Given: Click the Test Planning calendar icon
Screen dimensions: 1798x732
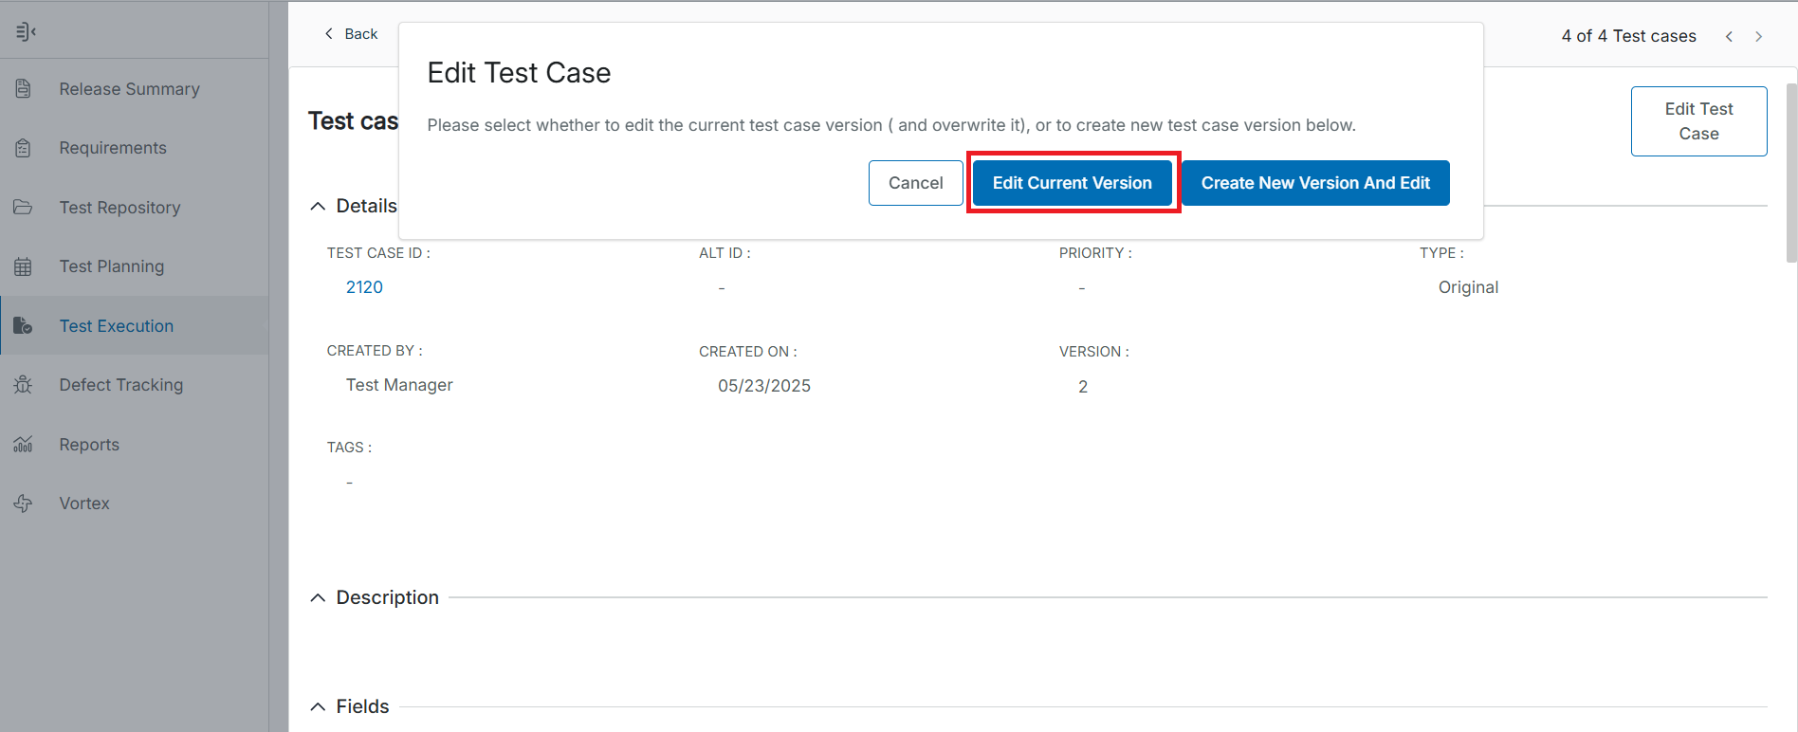Looking at the screenshot, I should click(x=24, y=266).
